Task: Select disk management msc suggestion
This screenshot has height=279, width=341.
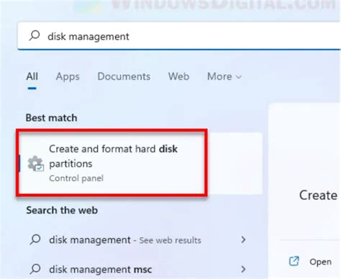Action: (x=138, y=269)
